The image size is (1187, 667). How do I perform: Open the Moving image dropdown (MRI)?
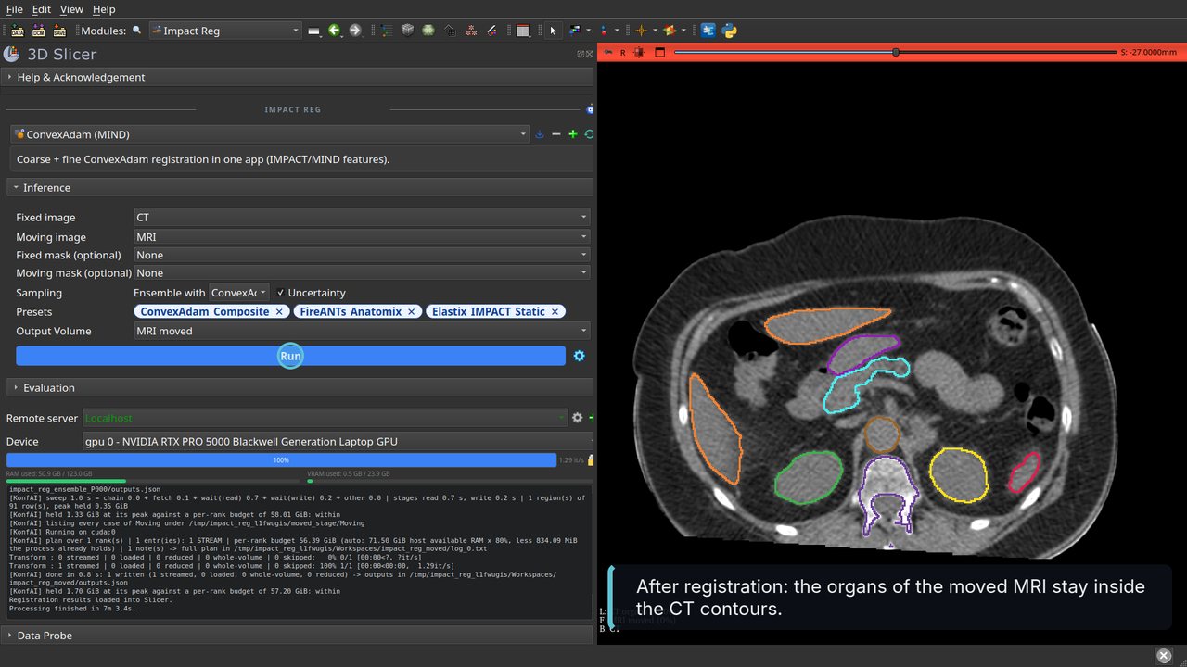pos(362,237)
